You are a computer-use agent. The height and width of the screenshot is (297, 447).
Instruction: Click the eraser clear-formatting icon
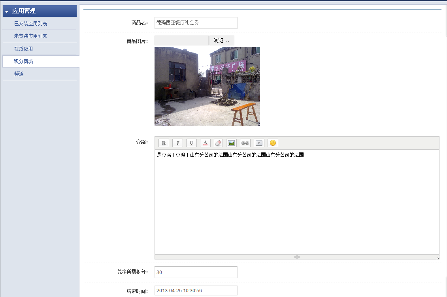(x=218, y=143)
